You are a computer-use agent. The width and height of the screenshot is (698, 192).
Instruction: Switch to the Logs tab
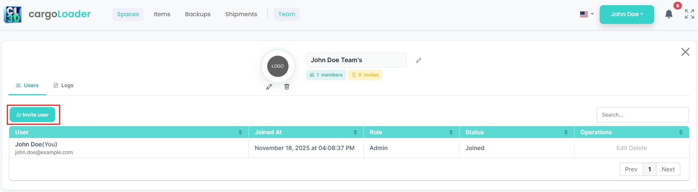point(63,85)
